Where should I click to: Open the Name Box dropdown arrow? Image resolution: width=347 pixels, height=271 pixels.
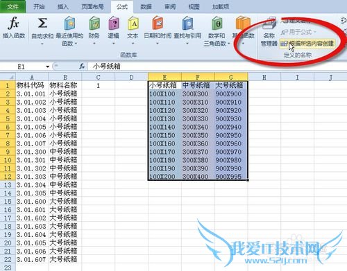click(48, 67)
